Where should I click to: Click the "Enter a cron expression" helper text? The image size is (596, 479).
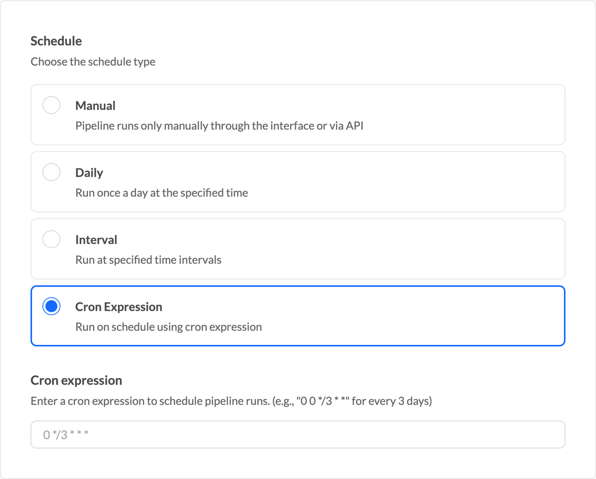(x=231, y=401)
